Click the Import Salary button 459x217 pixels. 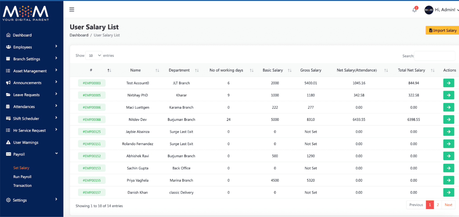tap(442, 30)
